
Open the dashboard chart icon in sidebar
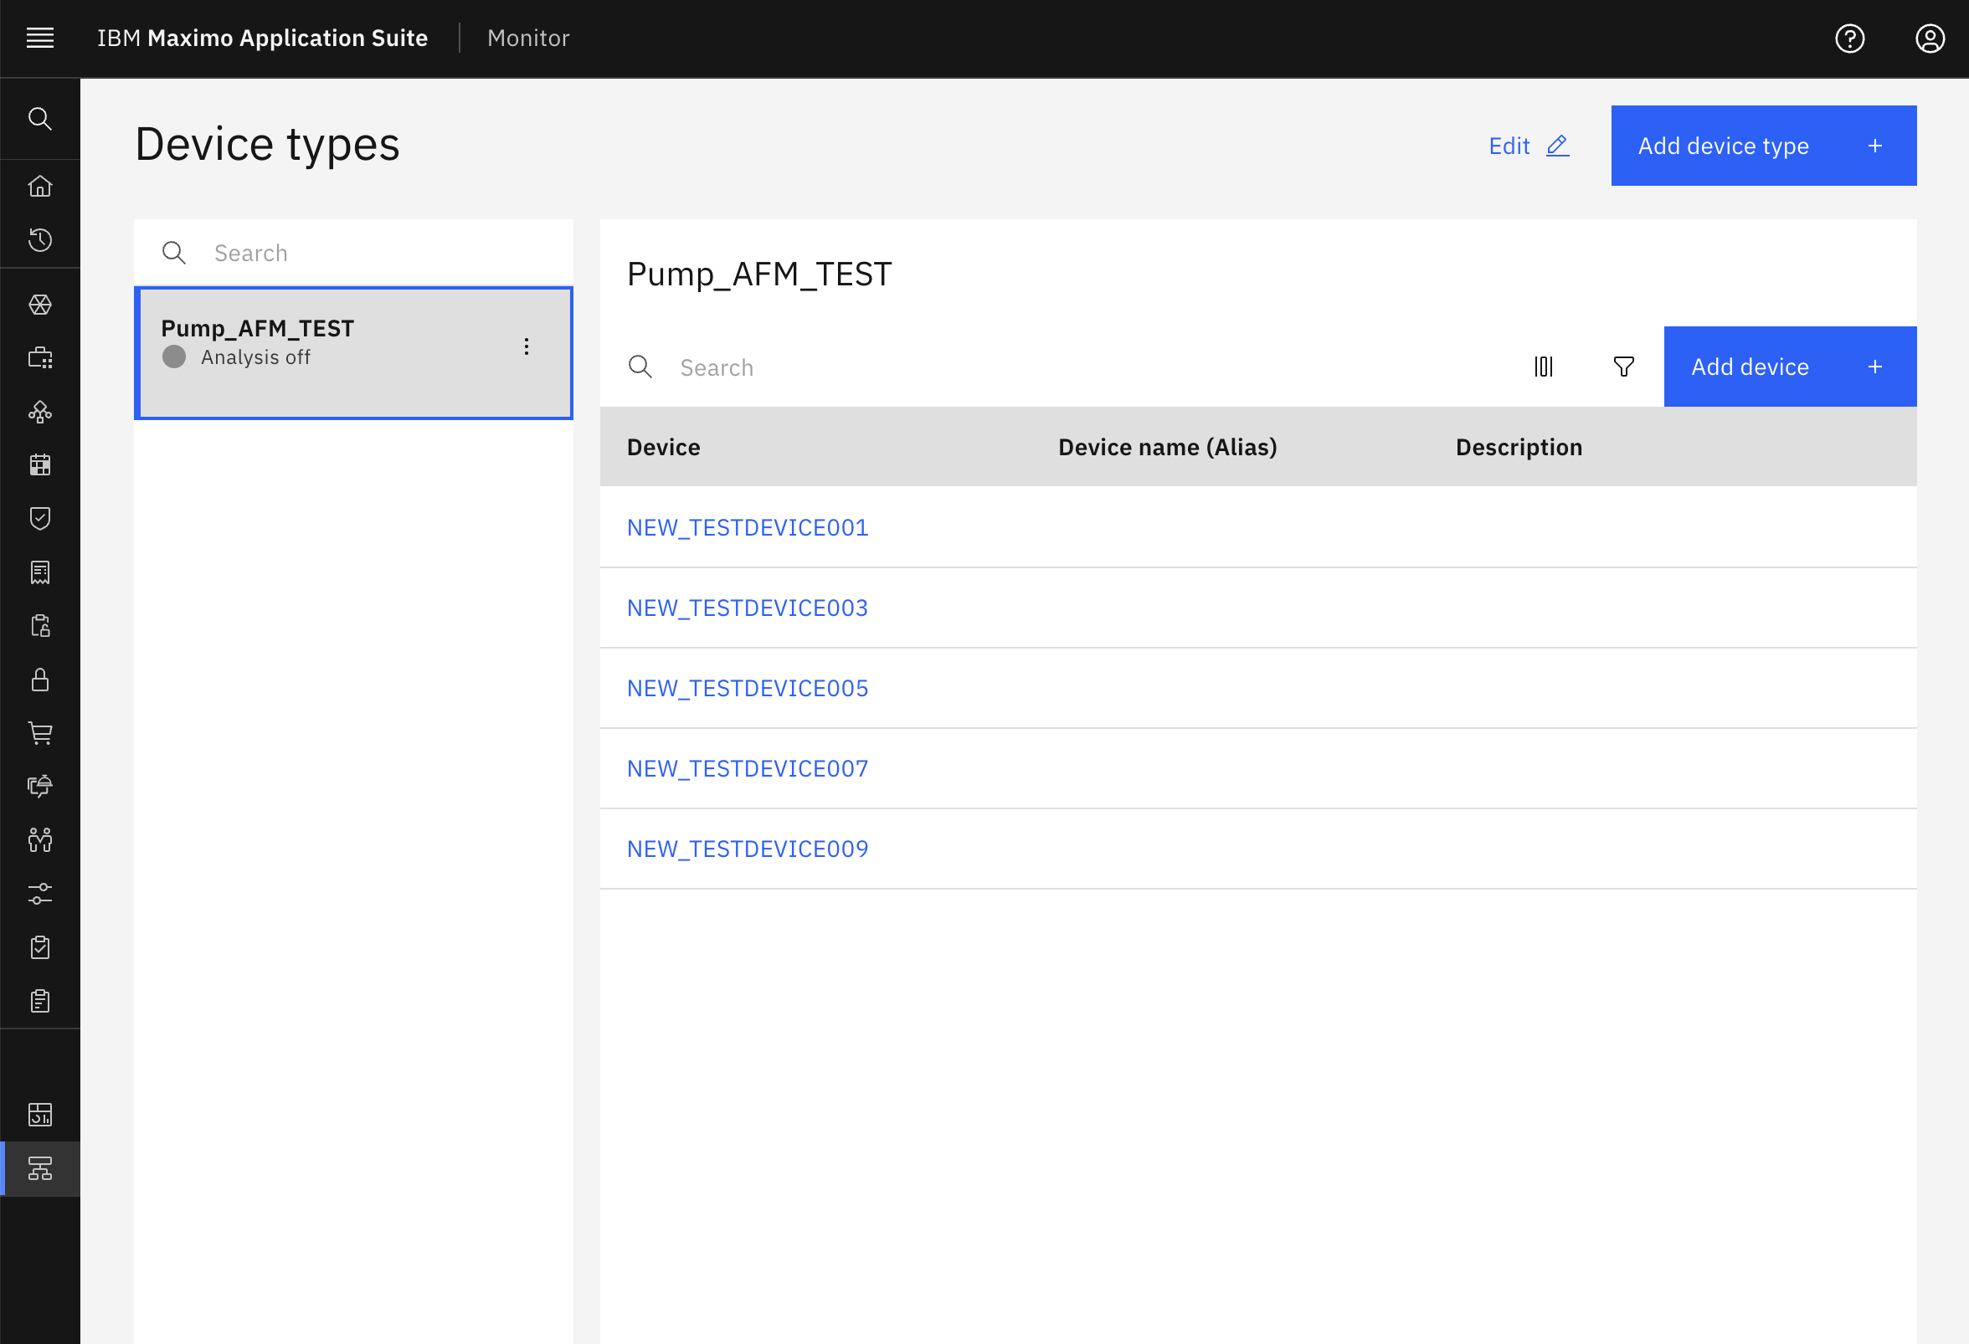40,1115
